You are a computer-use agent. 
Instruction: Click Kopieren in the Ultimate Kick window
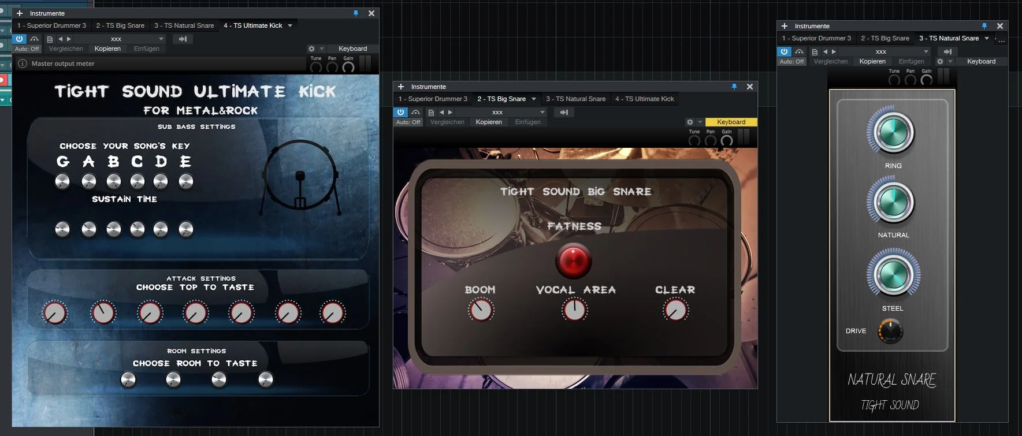pyautogui.click(x=107, y=49)
